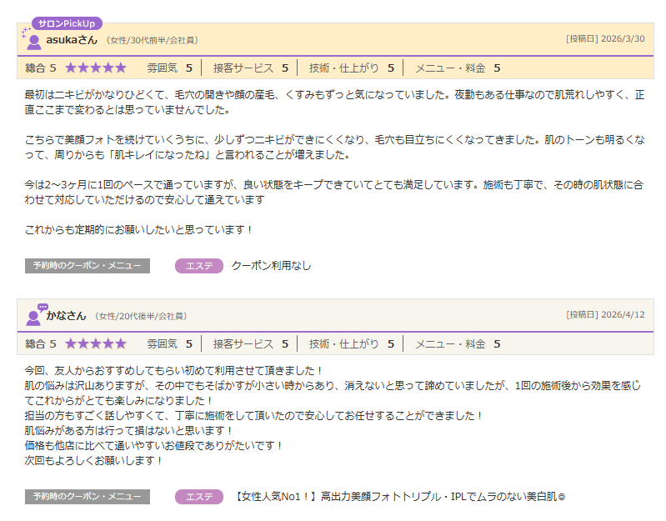The image size is (666, 521).
Task: Click クーポン利用なし text in asuka's review
Action: coord(271,266)
